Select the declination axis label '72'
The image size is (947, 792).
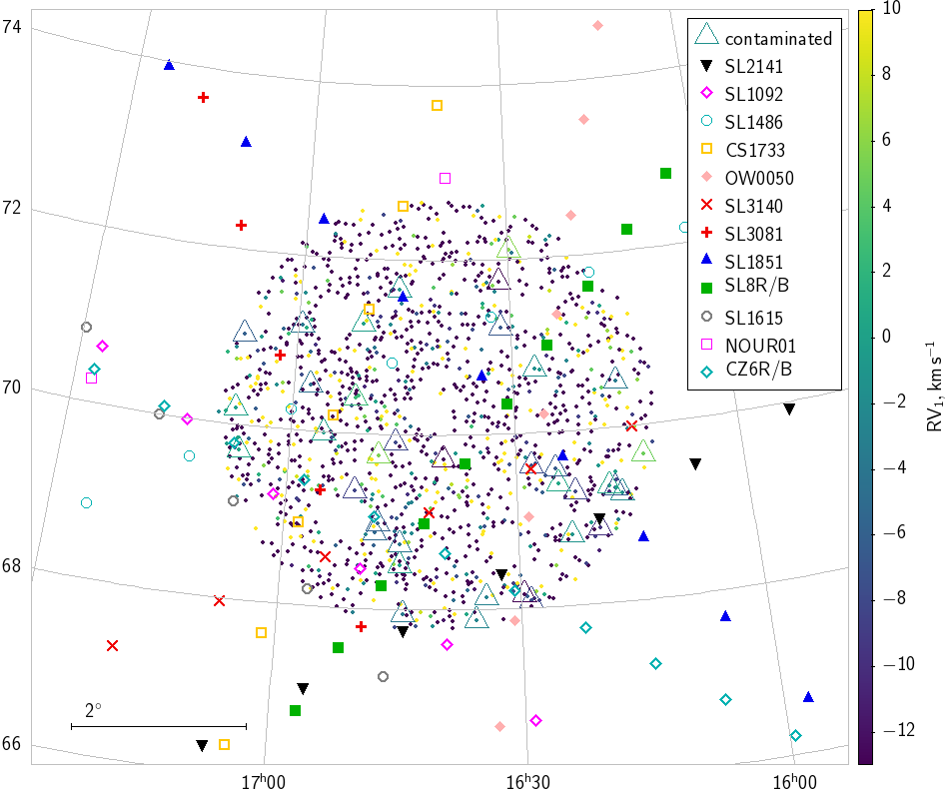click(11, 208)
